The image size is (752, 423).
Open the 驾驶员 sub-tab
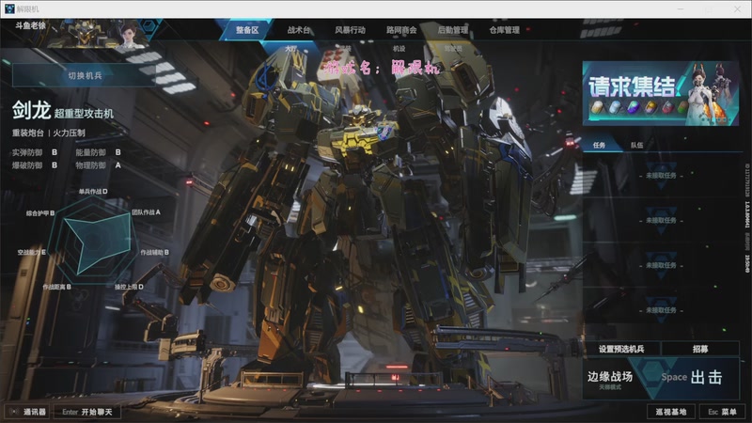453,49
